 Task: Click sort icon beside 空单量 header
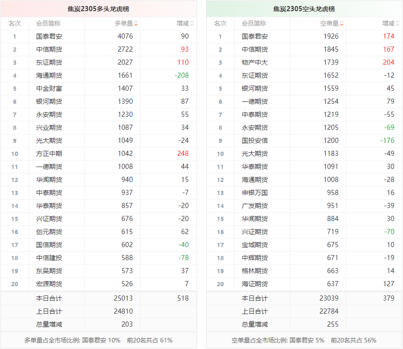pyautogui.click(x=342, y=23)
